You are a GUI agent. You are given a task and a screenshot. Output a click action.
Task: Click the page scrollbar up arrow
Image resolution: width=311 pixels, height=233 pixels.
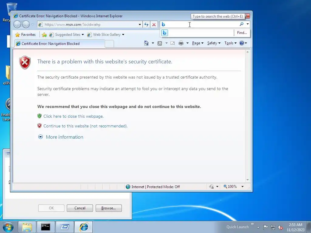[248, 52]
